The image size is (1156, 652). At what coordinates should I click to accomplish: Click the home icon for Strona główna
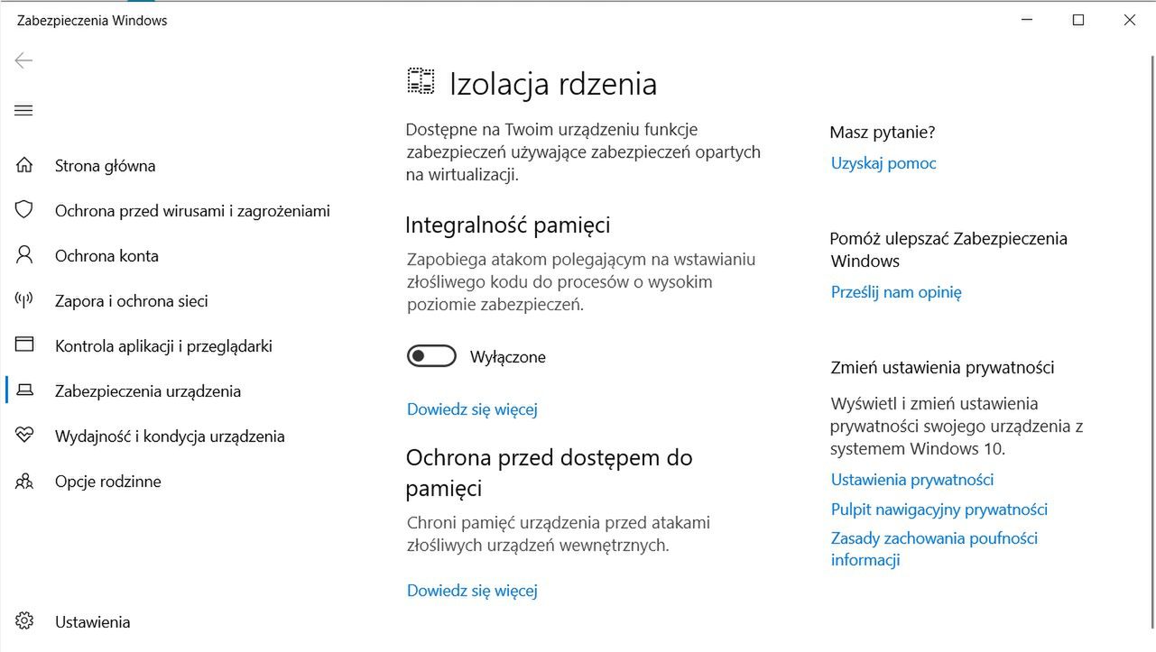coord(24,165)
